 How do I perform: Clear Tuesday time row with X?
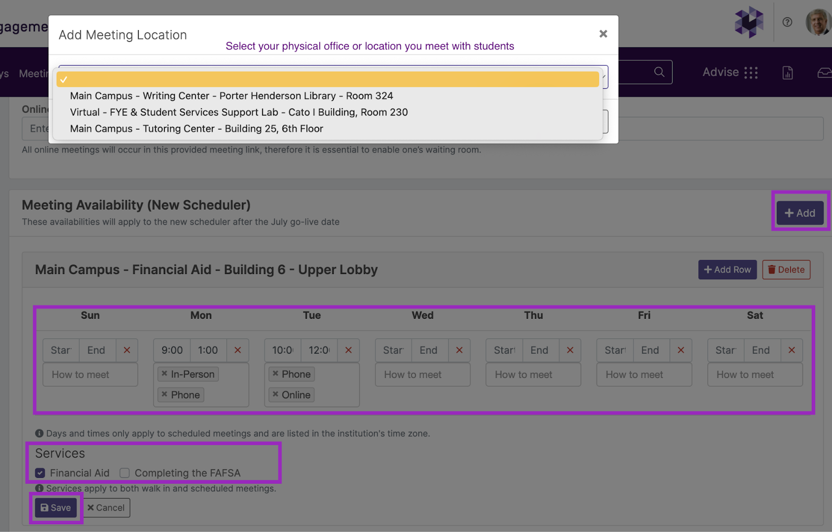point(348,350)
